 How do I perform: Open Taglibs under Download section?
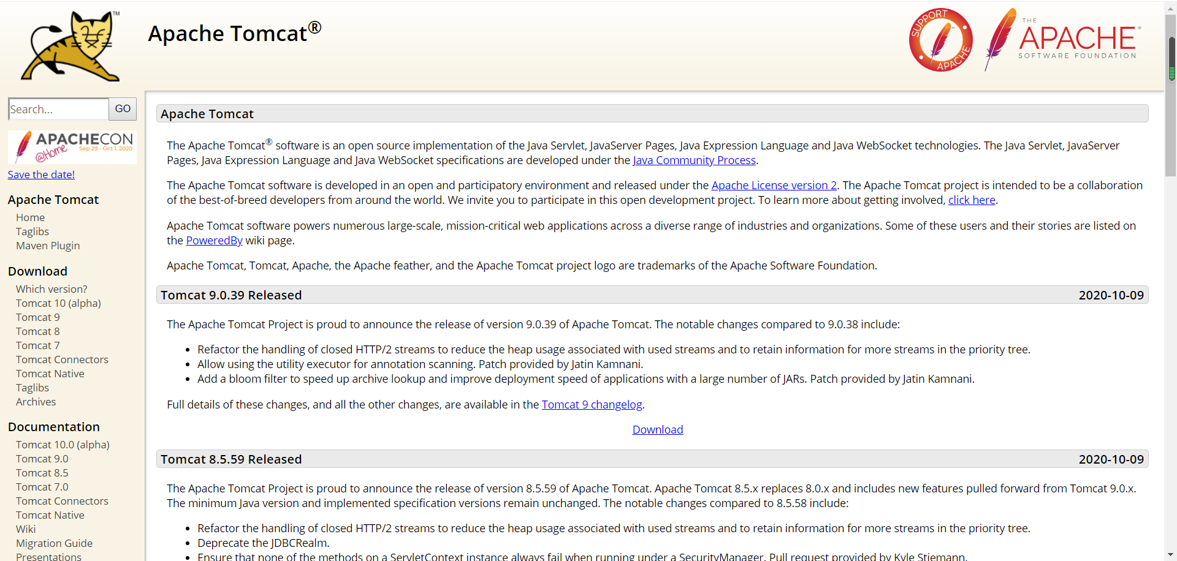point(32,388)
